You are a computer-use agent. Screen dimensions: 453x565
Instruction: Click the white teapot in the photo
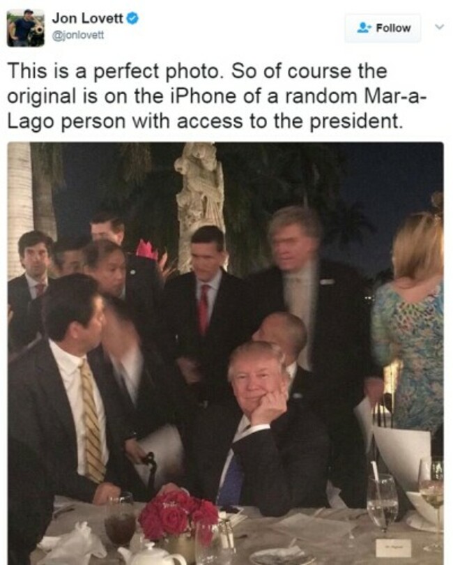tap(151, 553)
